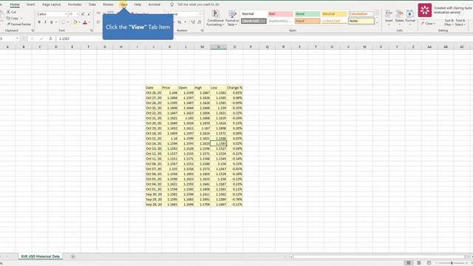Open the Home ribbon tab

(x=15, y=4)
